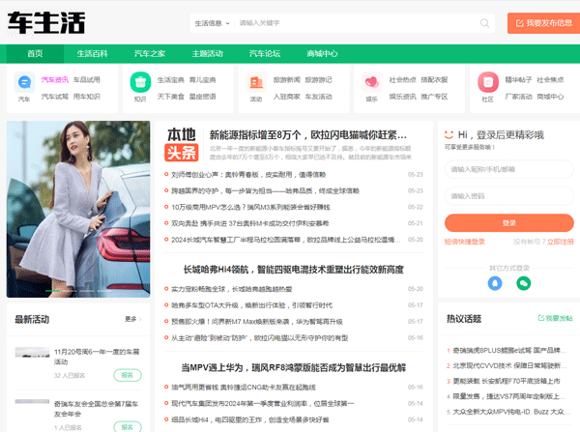Click the 汽车 category icon

[x=24, y=82]
